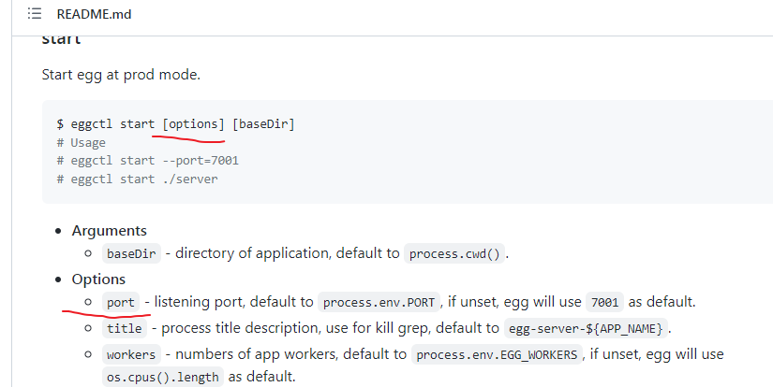Viewport: 773px width, 387px height.
Task: Click the 'Options' bullet heading
Action: click(x=98, y=279)
